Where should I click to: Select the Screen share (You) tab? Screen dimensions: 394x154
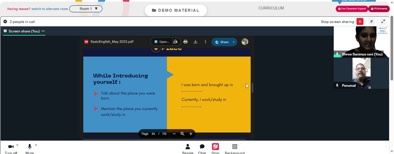[24, 31]
